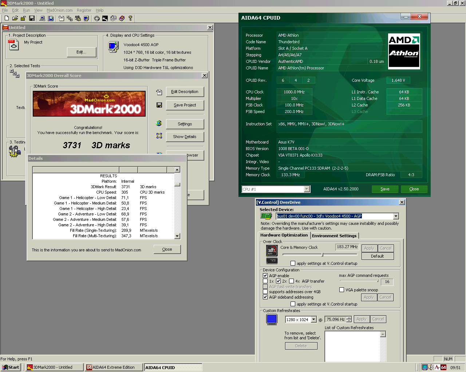The height and width of the screenshot is (372, 466).
Task: Open the MadOnion.com menu
Action: [x=60, y=10]
